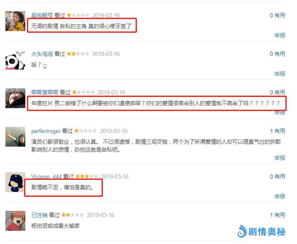
Task: Report Vcogon_444 review via 举报
Action: [x=280, y=196]
